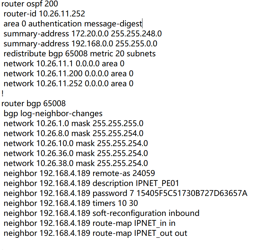Click the network 10.26.11.200 area 0 line

tap(68, 74)
